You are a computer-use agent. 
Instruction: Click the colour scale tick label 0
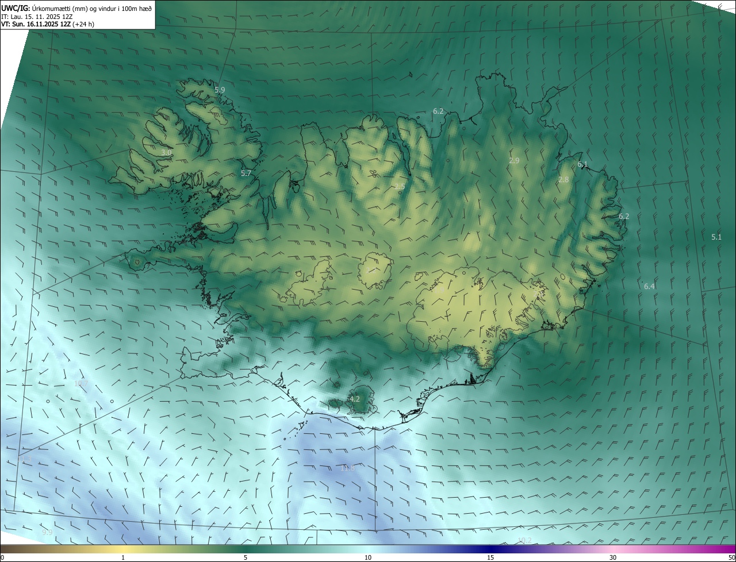click(2, 557)
